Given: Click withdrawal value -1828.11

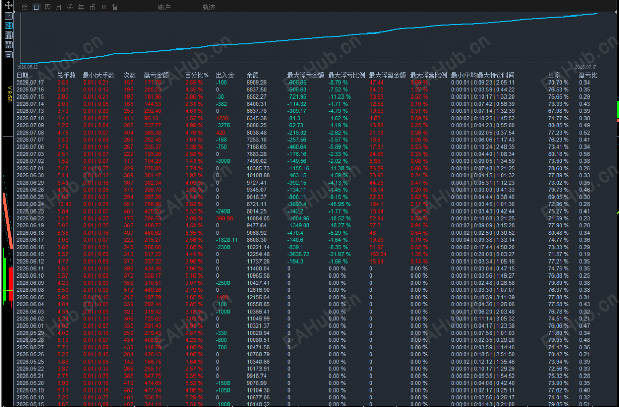Looking at the screenshot, I should pos(226,240).
